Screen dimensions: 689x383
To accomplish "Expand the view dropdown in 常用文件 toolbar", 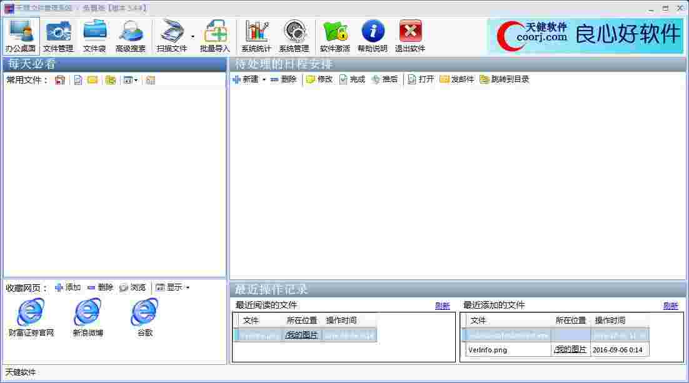I will tap(136, 79).
